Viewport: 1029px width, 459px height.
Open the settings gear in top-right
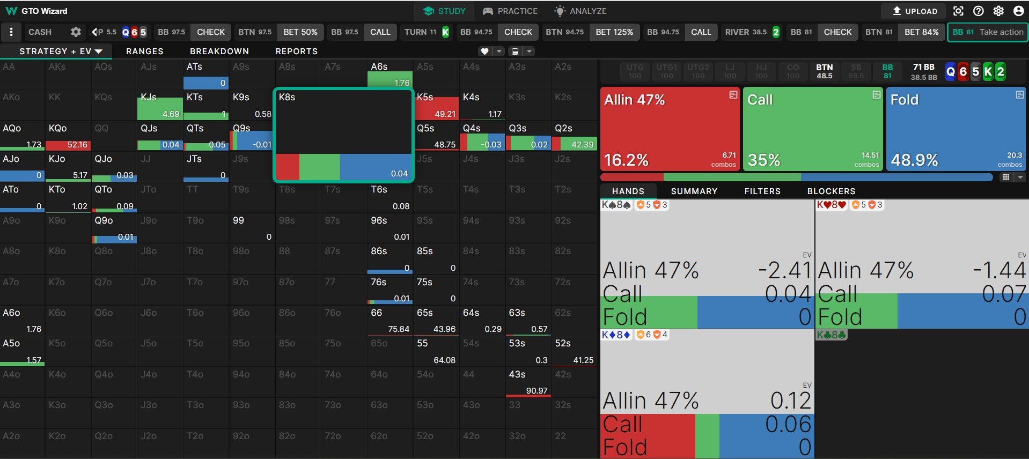[x=998, y=11]
